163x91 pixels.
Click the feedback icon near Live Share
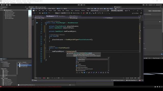(141, 13)
